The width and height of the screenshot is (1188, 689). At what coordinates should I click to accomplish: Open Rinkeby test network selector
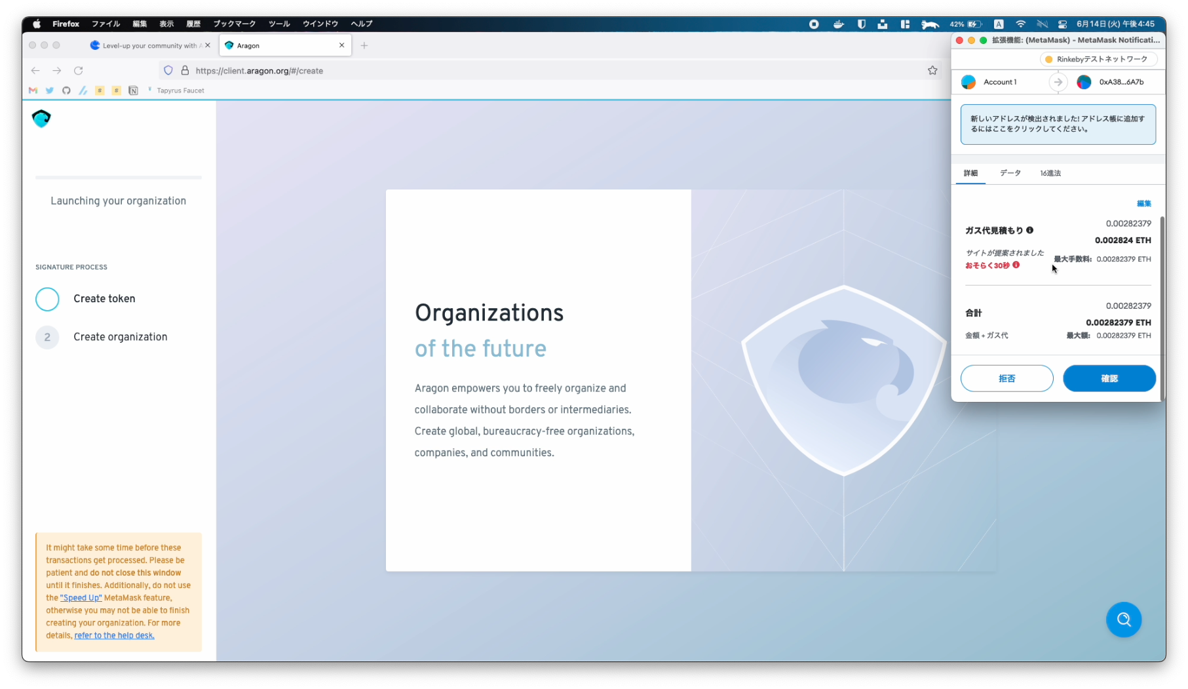[1098, 60]
